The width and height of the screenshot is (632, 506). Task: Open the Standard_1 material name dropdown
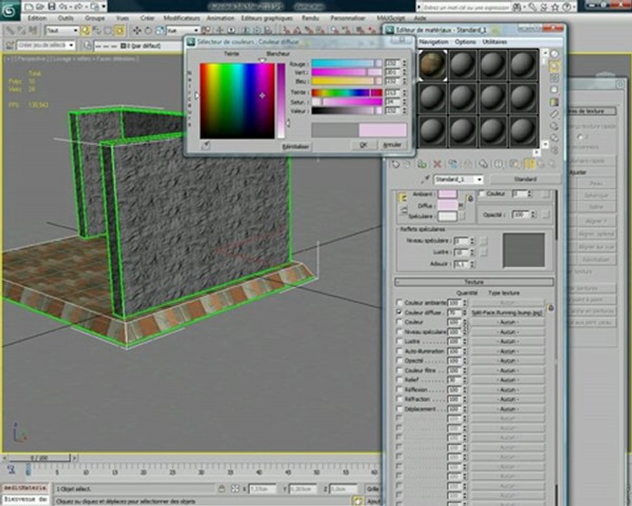[x=479, y=179]
